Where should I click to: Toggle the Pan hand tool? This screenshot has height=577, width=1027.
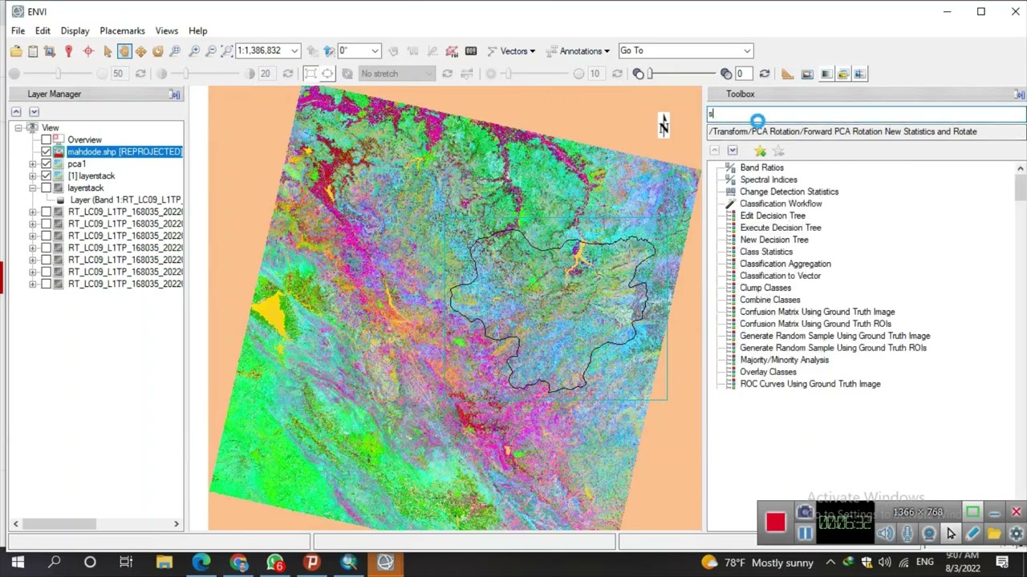(x=124, y=51)
